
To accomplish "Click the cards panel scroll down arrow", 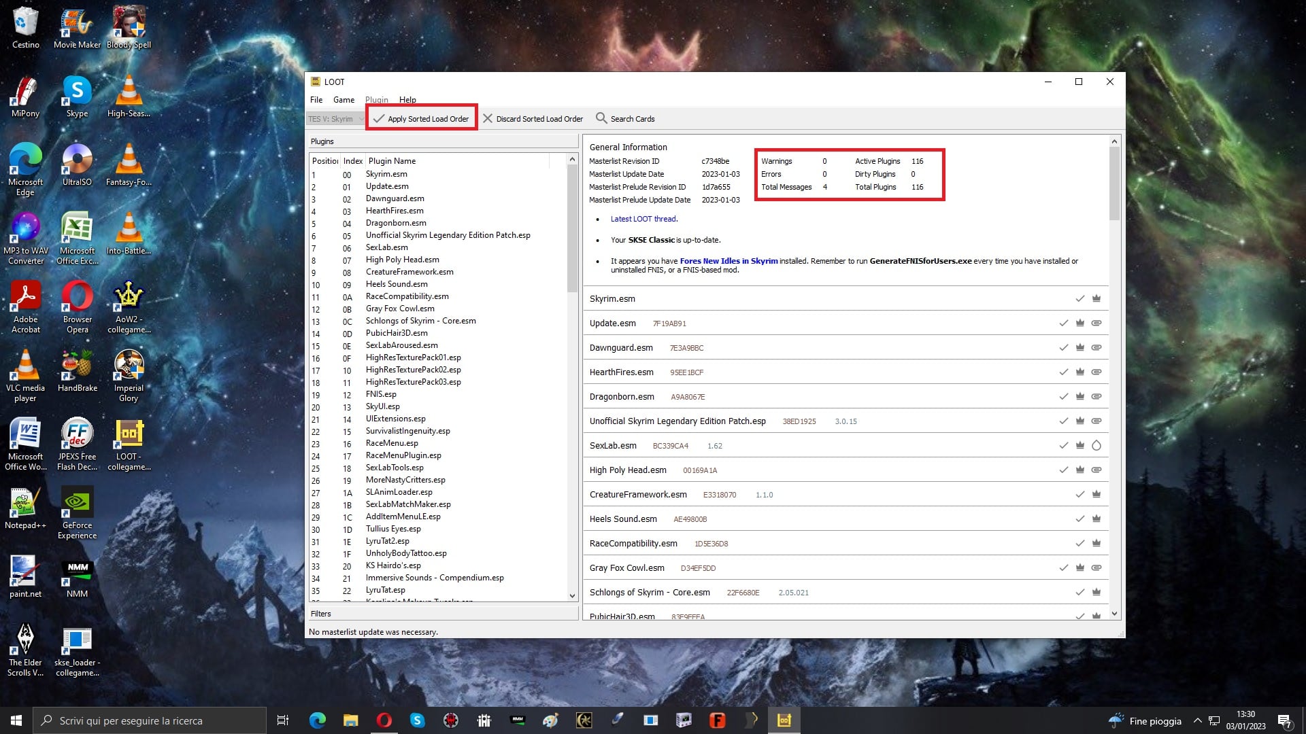I will click(x=1114, y=614).
